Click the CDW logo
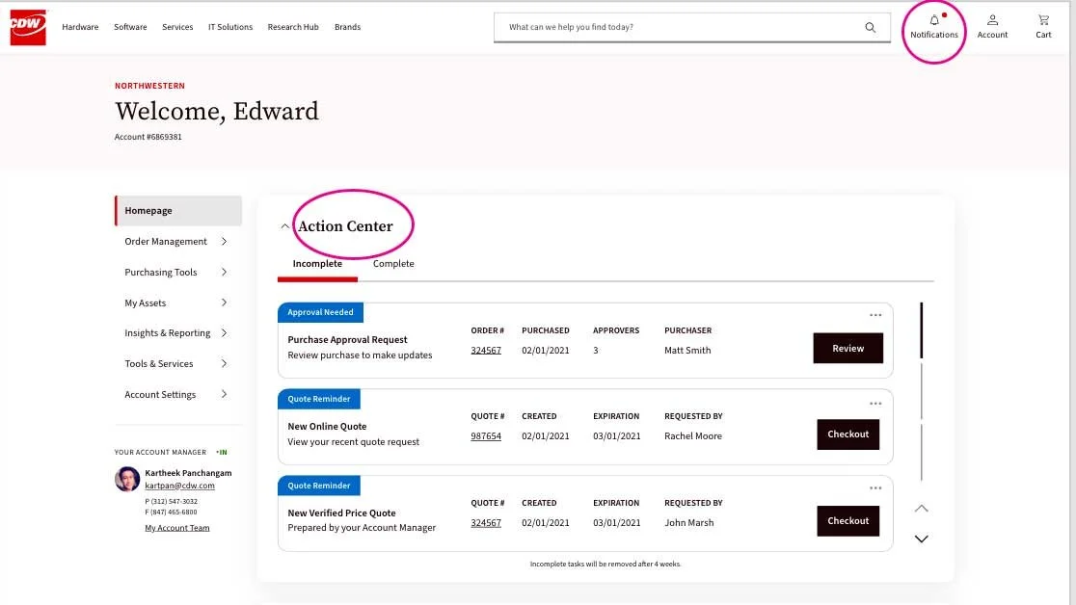Viewport: 1076px width, 605px height. pos(28,27)
